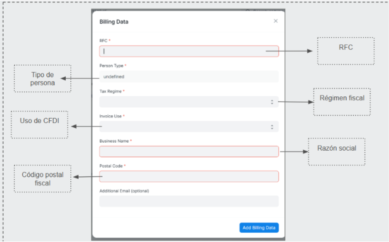
Task: Click the Régimen fiscal annotation box
Action: tap(342, 101)
